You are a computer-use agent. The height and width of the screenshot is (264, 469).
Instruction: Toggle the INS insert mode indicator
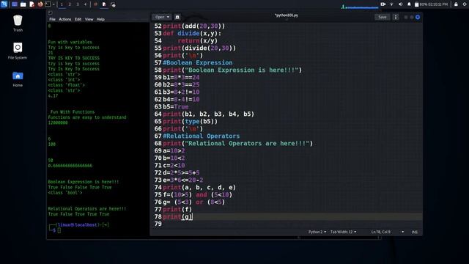pos(415,232)
